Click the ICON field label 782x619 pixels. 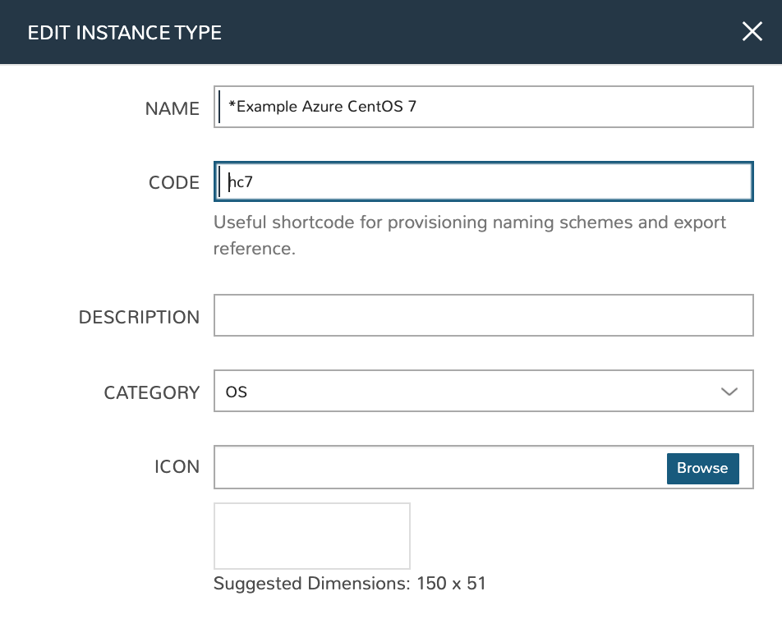(x=177, y=466)
